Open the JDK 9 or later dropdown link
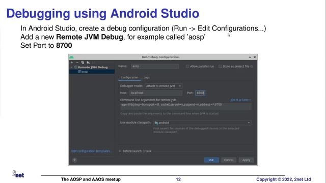The image size is (326, 183). pos(240,100)
